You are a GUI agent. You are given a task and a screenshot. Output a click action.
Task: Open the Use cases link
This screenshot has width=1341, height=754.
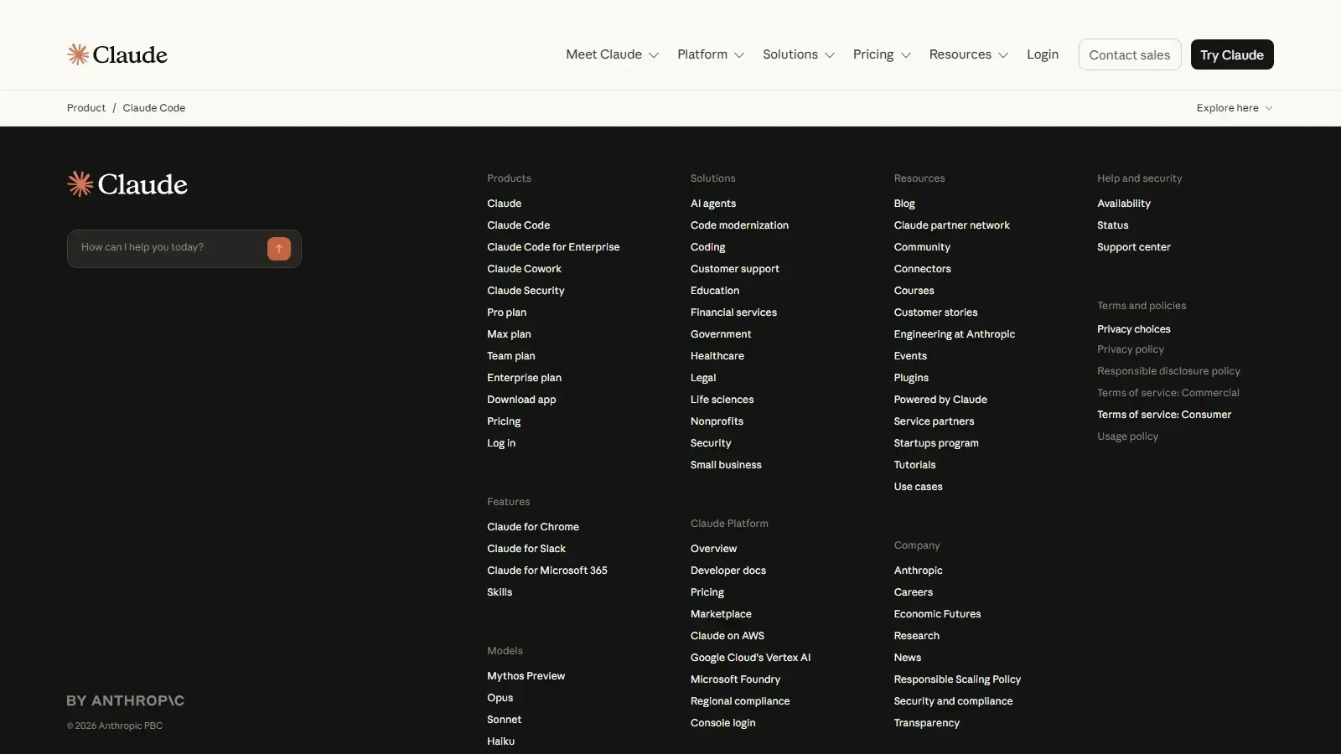pos(918,487)
